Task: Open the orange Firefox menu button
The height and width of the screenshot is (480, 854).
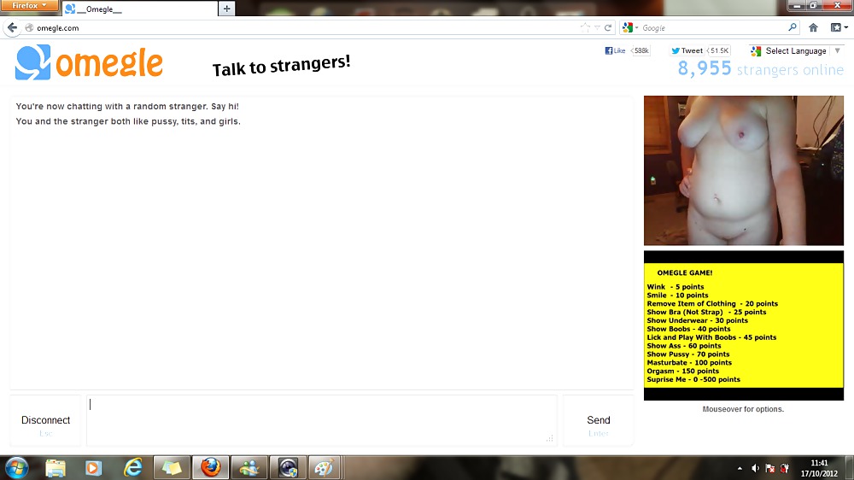Action: 29,6
